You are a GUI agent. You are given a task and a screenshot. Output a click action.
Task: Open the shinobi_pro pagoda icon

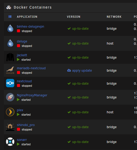coord(10,127)
